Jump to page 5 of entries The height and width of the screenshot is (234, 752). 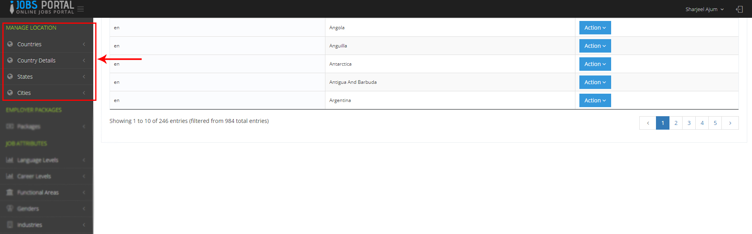[x=715, y=123]
